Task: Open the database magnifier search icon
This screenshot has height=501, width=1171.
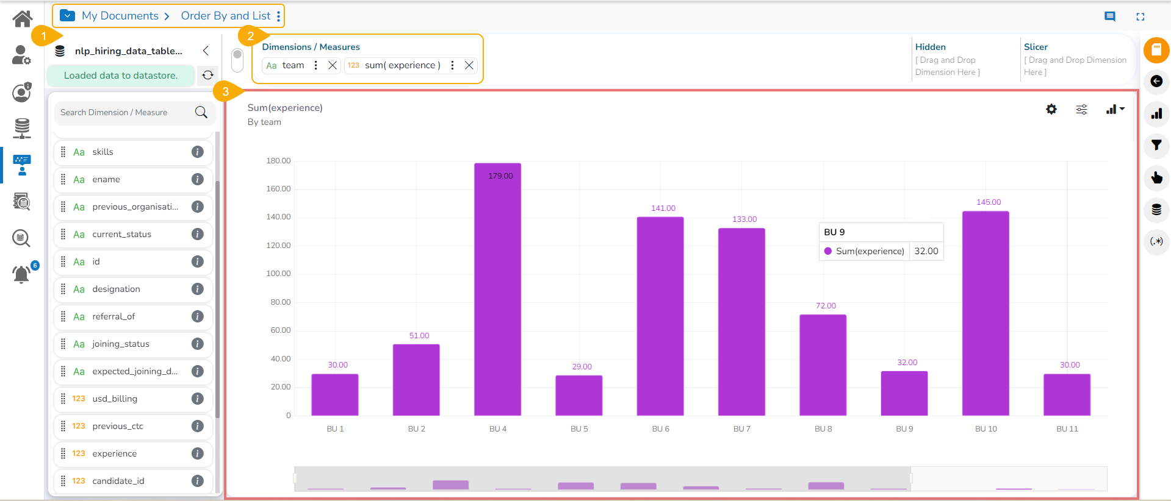Action: pos(21,238)
